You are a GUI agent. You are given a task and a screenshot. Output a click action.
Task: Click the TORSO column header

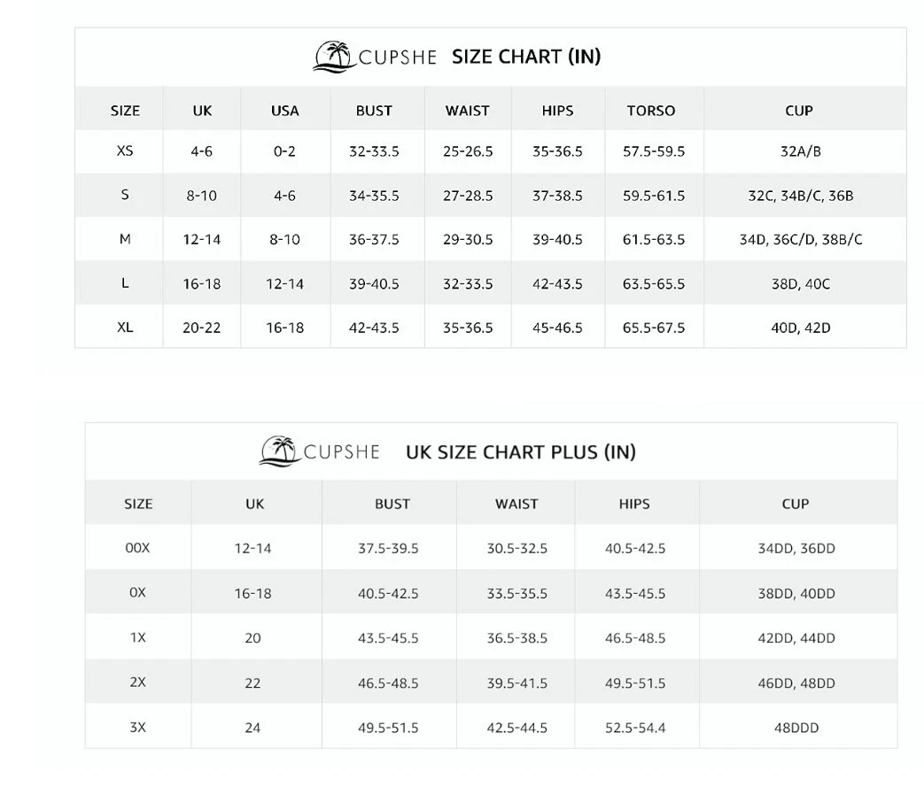pos(650,111)
